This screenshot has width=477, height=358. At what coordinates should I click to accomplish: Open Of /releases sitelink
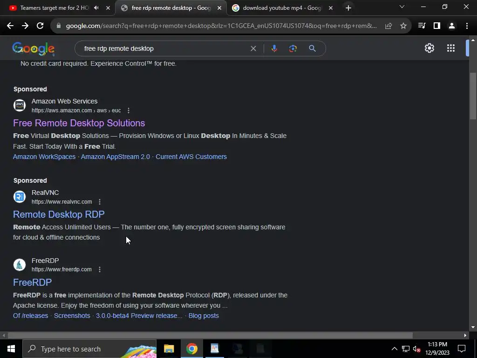click(x=30, y=316)
